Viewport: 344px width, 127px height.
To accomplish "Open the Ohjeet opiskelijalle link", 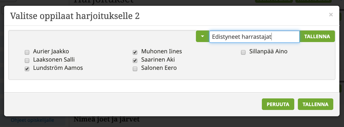I will (32, 120).
